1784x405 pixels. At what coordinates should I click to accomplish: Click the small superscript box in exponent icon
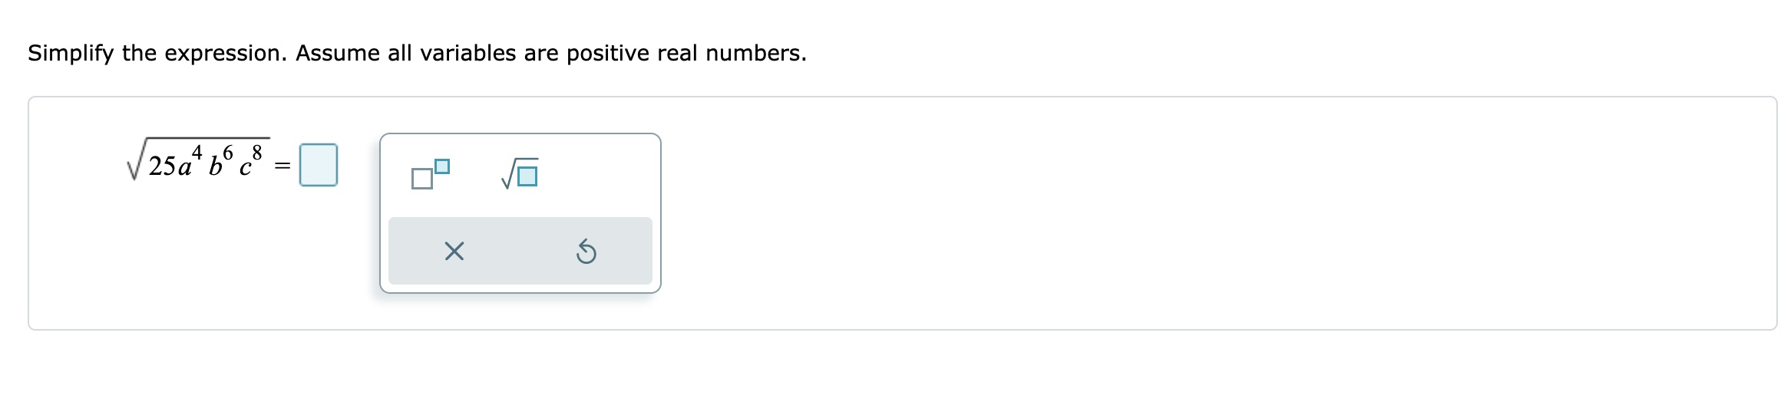pos(441,166)
